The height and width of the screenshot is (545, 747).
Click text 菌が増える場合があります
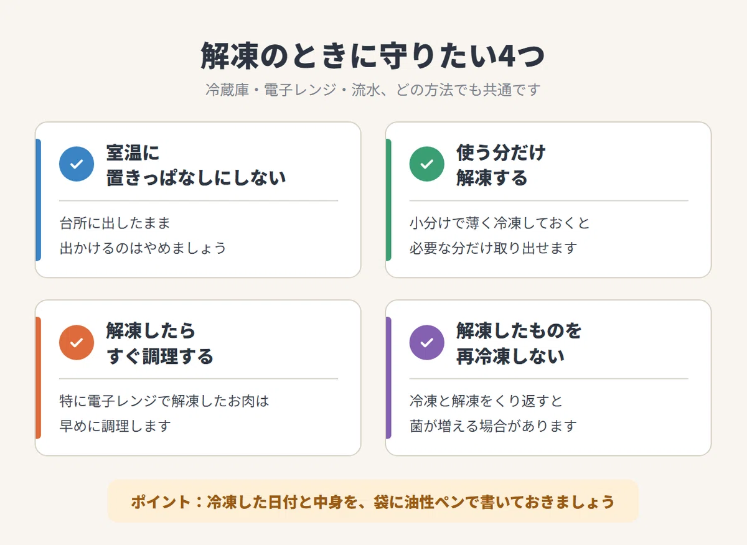493,427
